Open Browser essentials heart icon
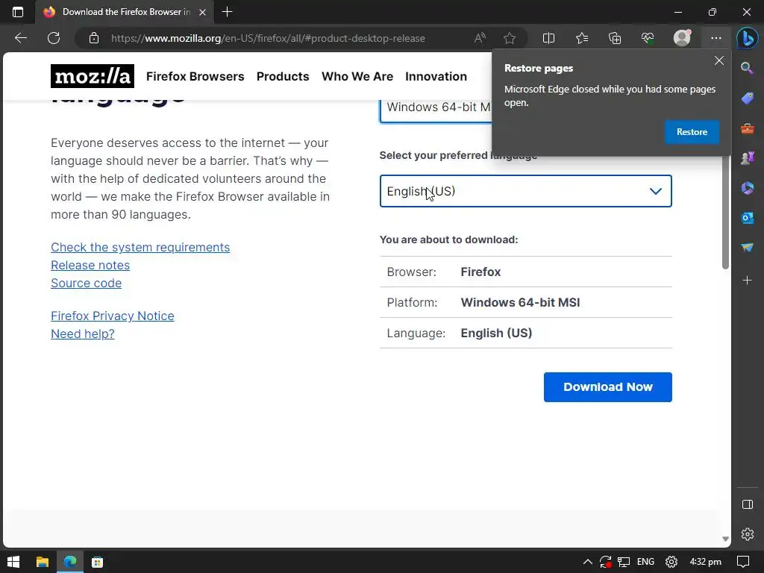Viewport: 764px width, 573px height. 648,38
